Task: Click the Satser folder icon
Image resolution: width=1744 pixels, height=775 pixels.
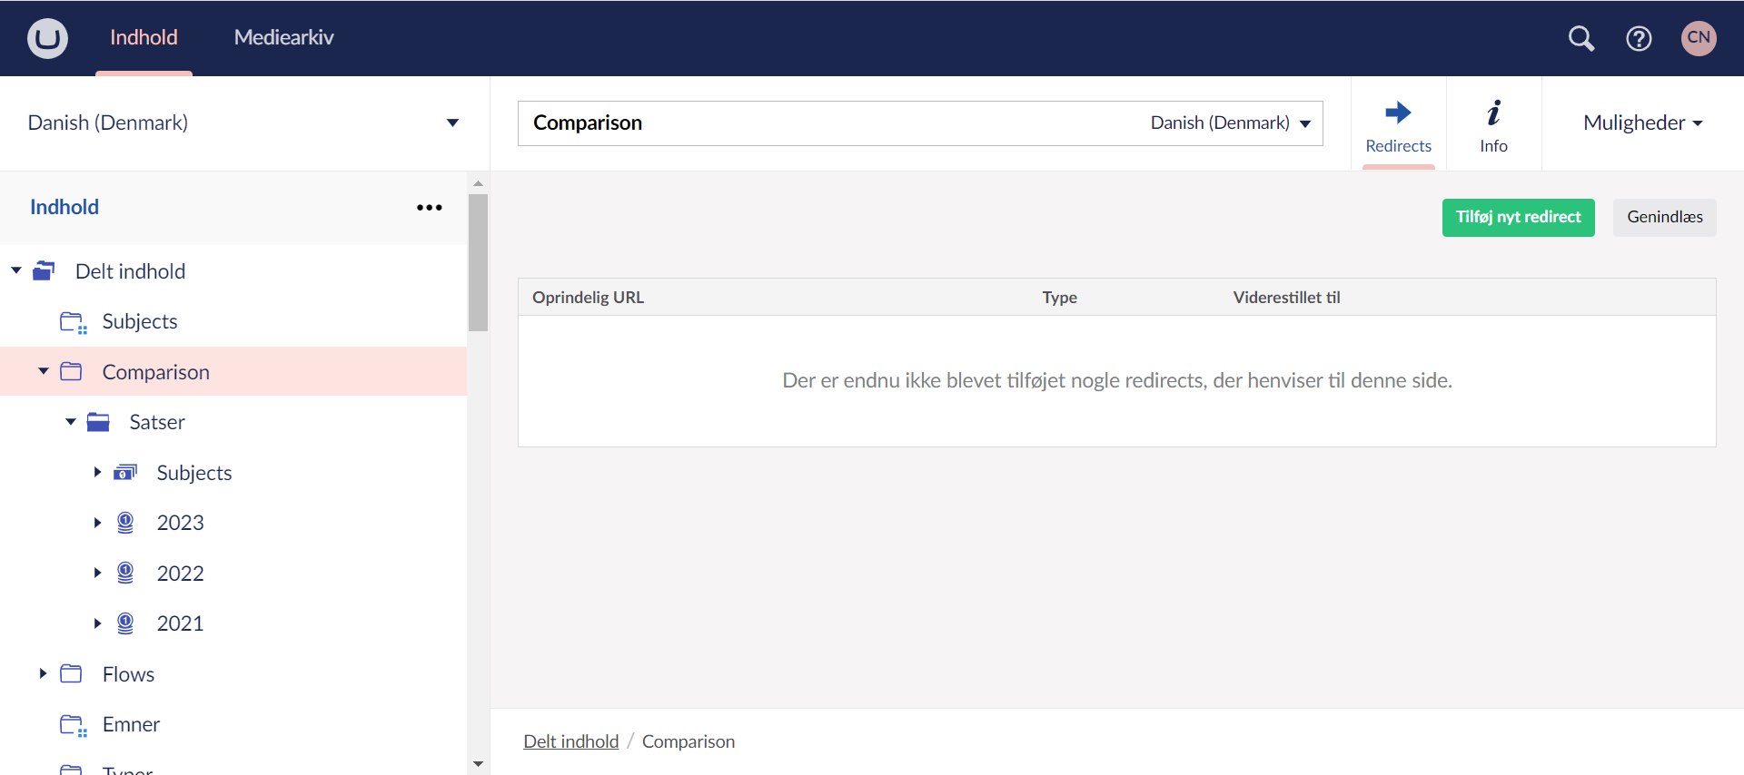Action: [98, 422]
